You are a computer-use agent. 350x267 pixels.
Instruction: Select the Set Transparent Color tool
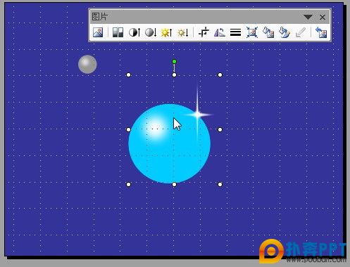[x=300, y=32]
